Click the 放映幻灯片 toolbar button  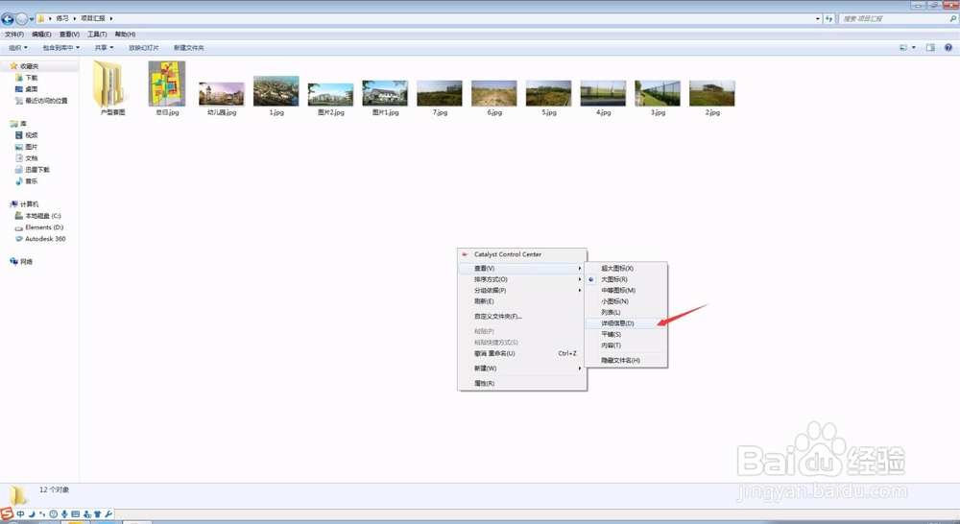[x=144, y=48]
